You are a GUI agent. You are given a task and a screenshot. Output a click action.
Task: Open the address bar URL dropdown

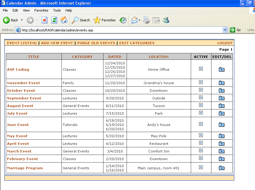click(x=225, y=30)
